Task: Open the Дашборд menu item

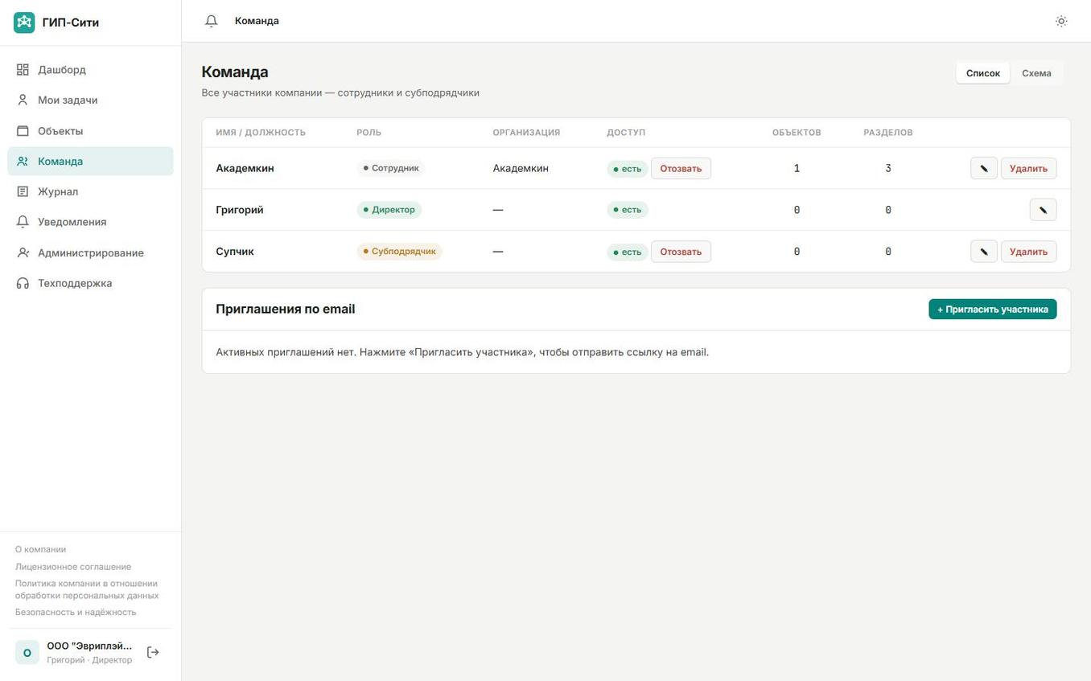Action: (x=90, y=70)
